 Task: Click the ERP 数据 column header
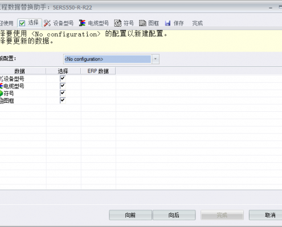pyautogui.click(x=98, y=71)
